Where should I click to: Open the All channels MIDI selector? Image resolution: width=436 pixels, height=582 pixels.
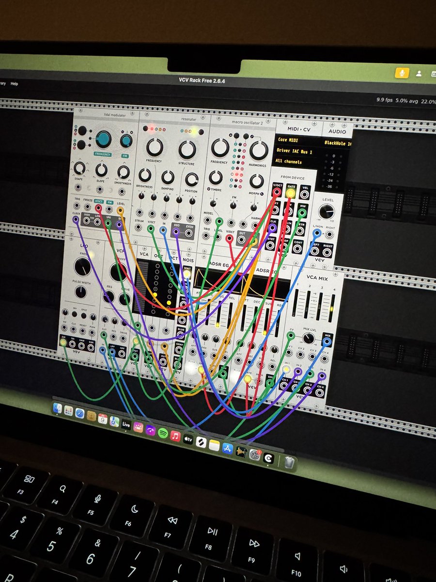pos(289,162)
